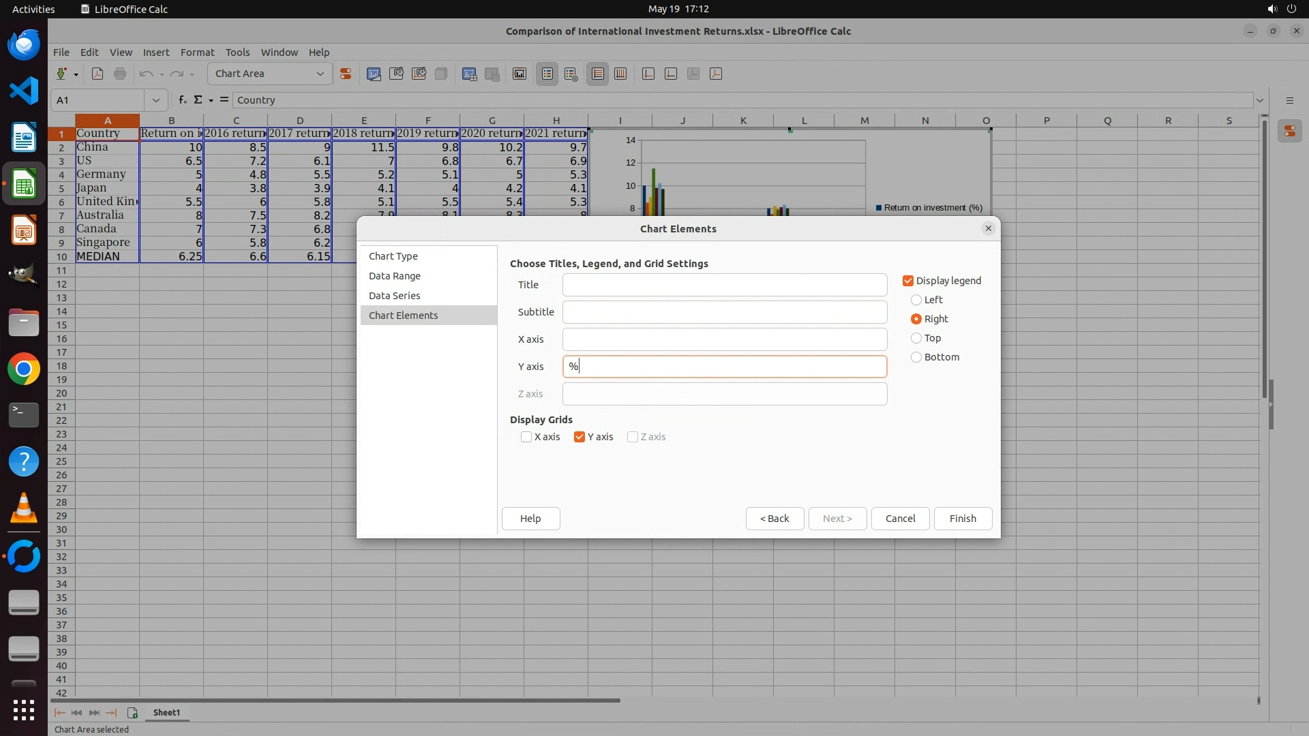Enable X axis grid checkbox
This screenshot has width=1309, height=736.
[526, 437]
